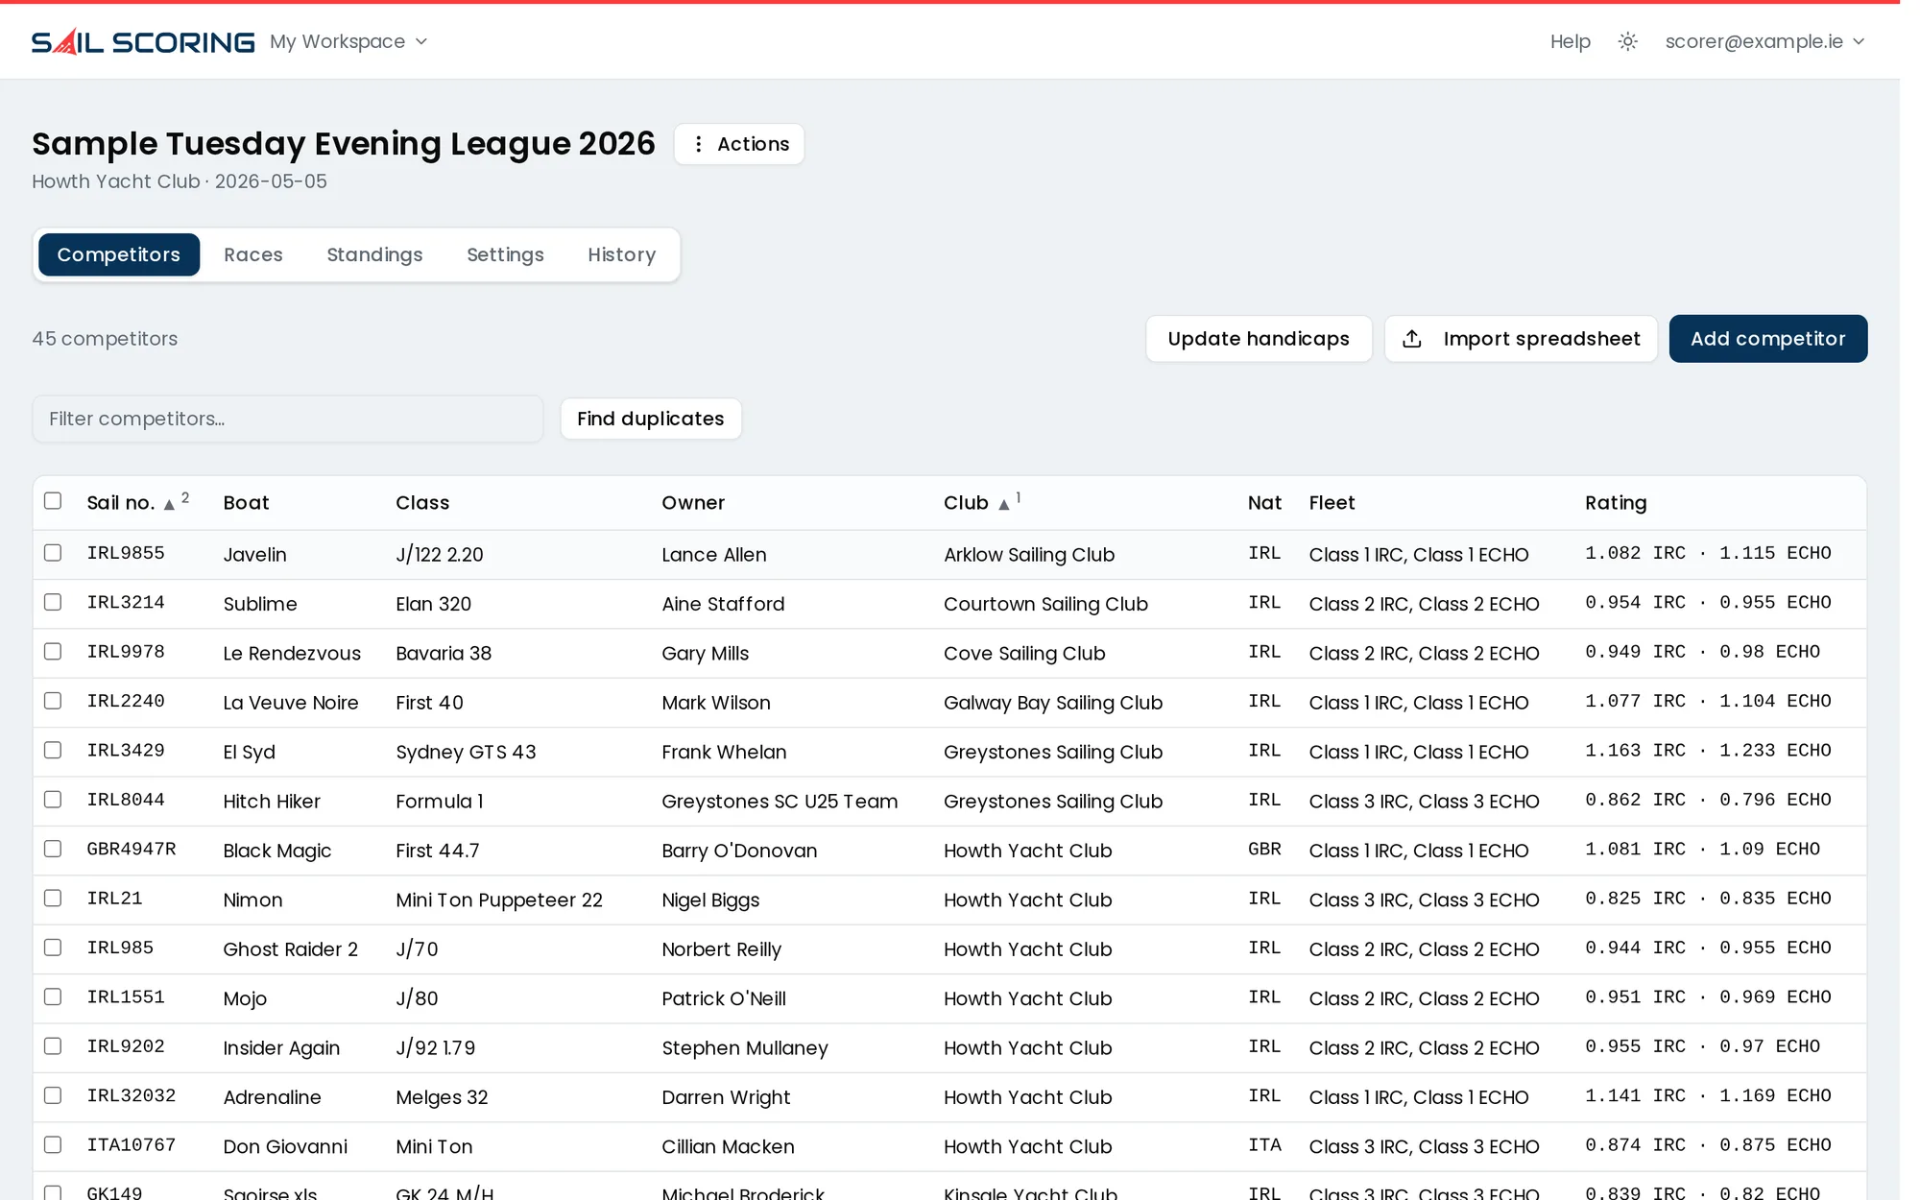Focus the Filter competitors field

tap(288, 419)
